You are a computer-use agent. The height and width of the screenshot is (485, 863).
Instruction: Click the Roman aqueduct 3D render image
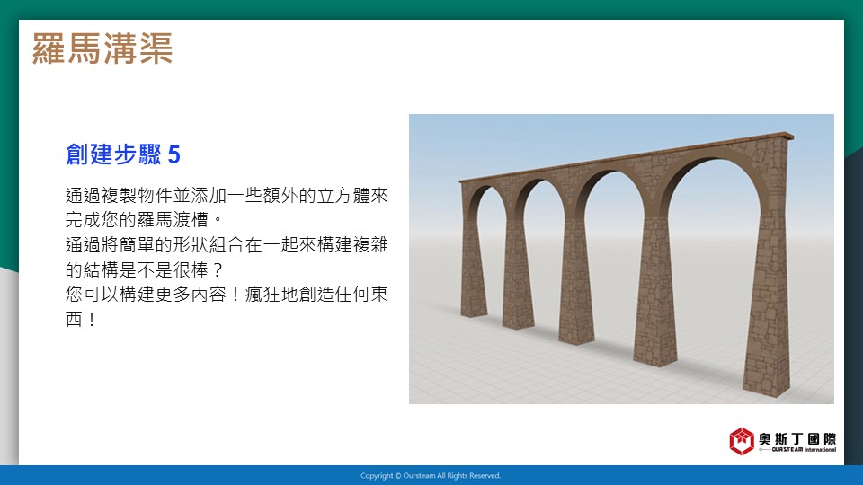[x=621, y=259]
